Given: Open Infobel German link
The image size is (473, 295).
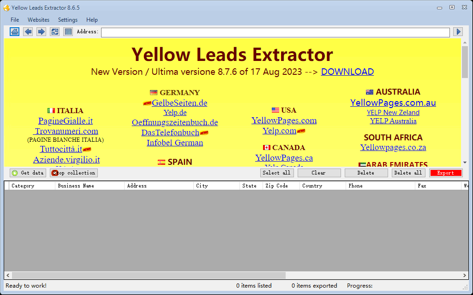Looking at the screenshot, I should [175, 143].
